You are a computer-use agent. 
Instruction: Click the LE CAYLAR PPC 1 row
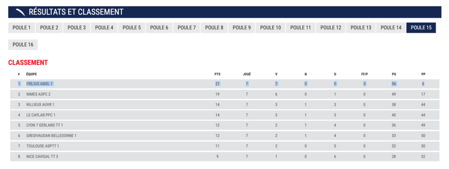224,115
